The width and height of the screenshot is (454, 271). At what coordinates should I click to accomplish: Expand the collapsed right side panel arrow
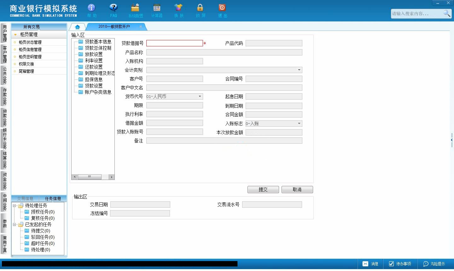[x=452, y=140]
